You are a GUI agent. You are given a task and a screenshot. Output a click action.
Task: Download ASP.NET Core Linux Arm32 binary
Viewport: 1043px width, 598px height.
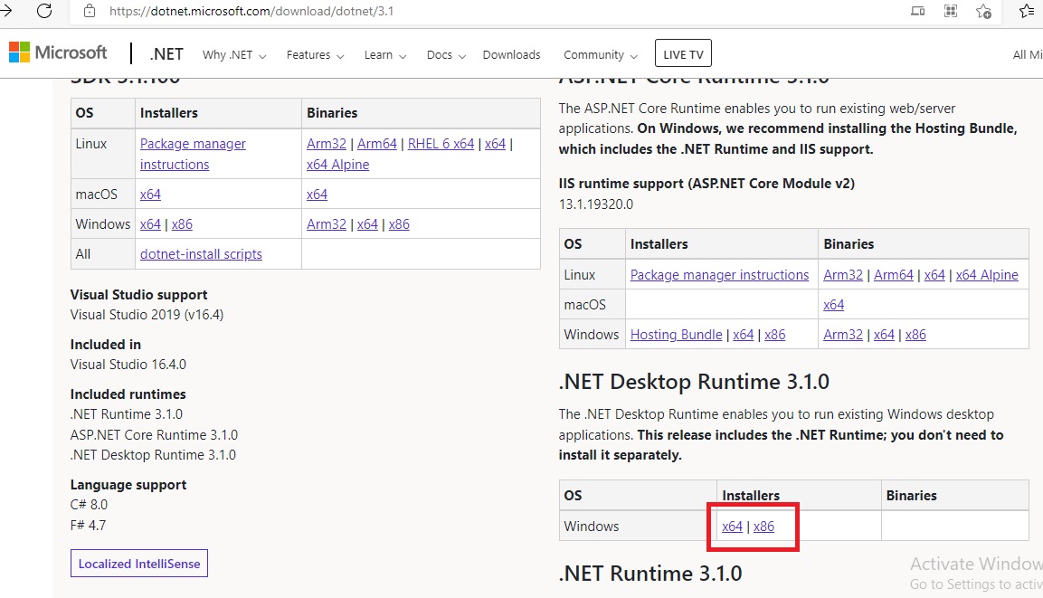click(843, 275)
